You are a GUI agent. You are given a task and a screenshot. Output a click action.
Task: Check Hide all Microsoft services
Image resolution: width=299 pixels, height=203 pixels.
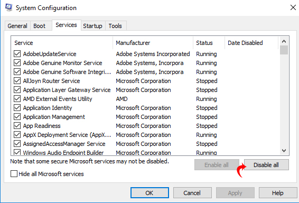14,174
